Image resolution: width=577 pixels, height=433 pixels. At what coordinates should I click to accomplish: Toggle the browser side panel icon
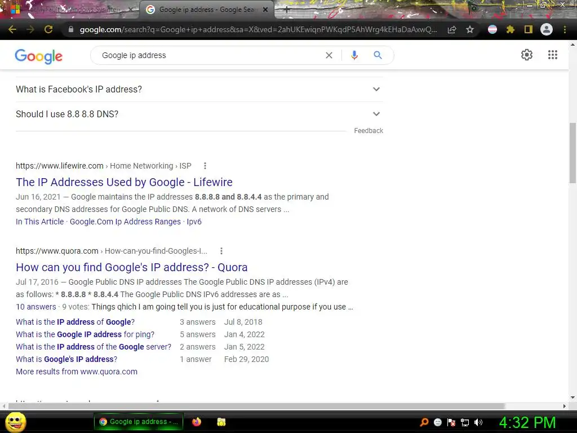[x=529, y=29]
